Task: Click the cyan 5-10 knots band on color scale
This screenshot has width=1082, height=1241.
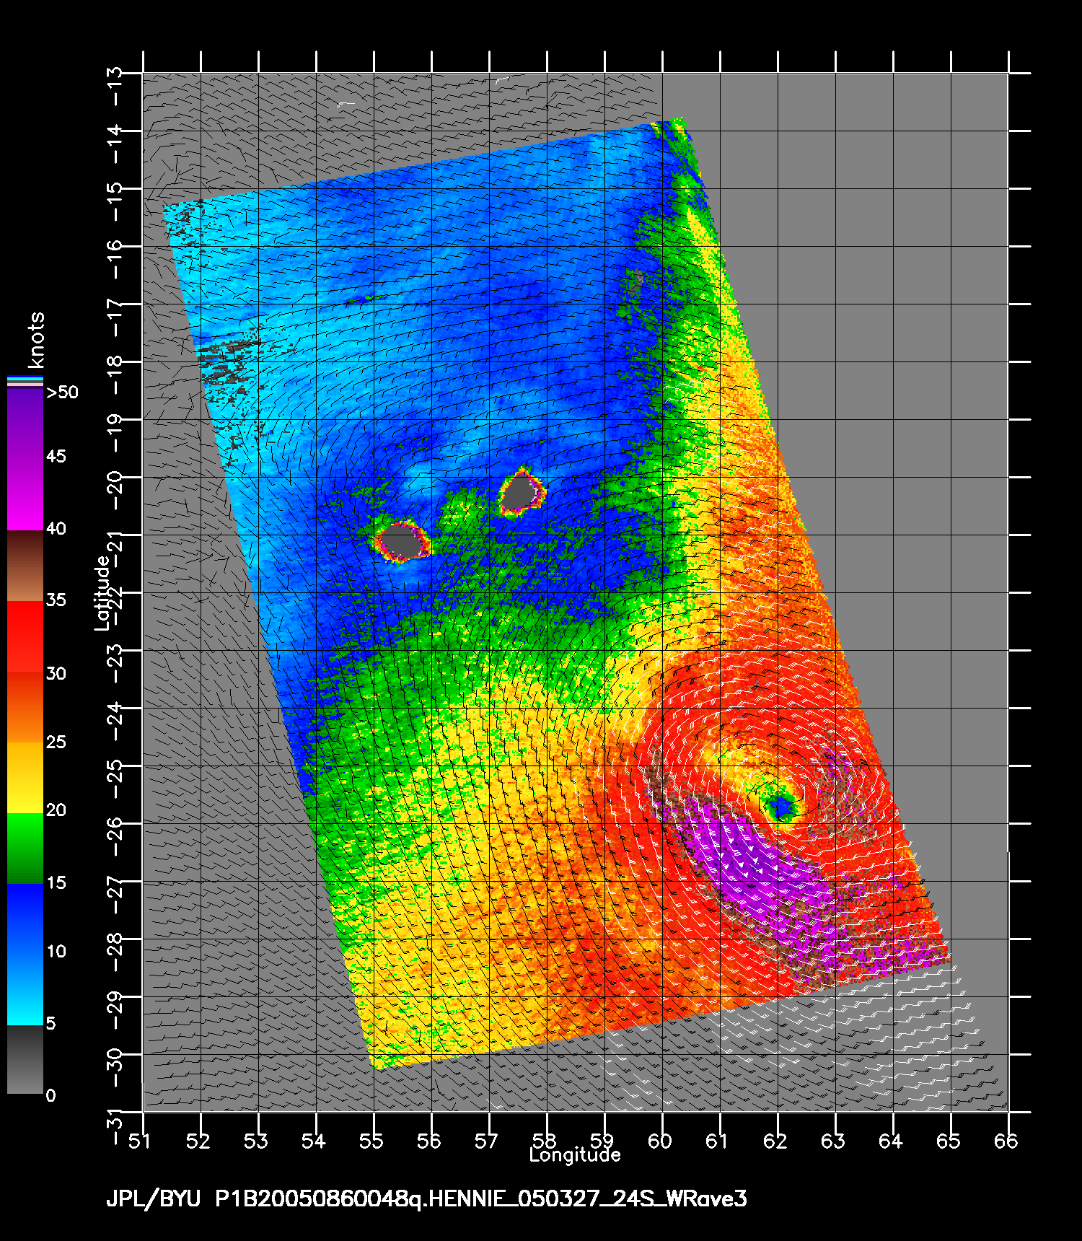Action: pyautogui.click(x=25, y=989)
